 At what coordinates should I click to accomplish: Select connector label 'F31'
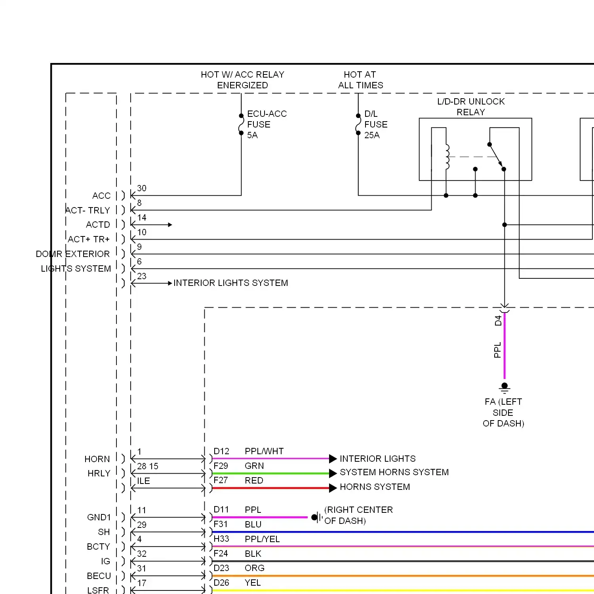point(221,524)
